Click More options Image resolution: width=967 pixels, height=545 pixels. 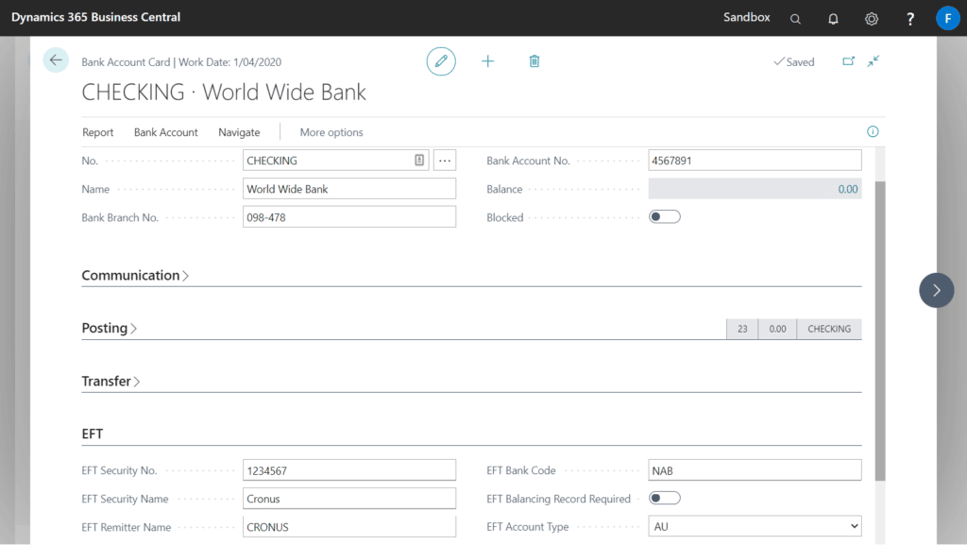click(331, 132)
